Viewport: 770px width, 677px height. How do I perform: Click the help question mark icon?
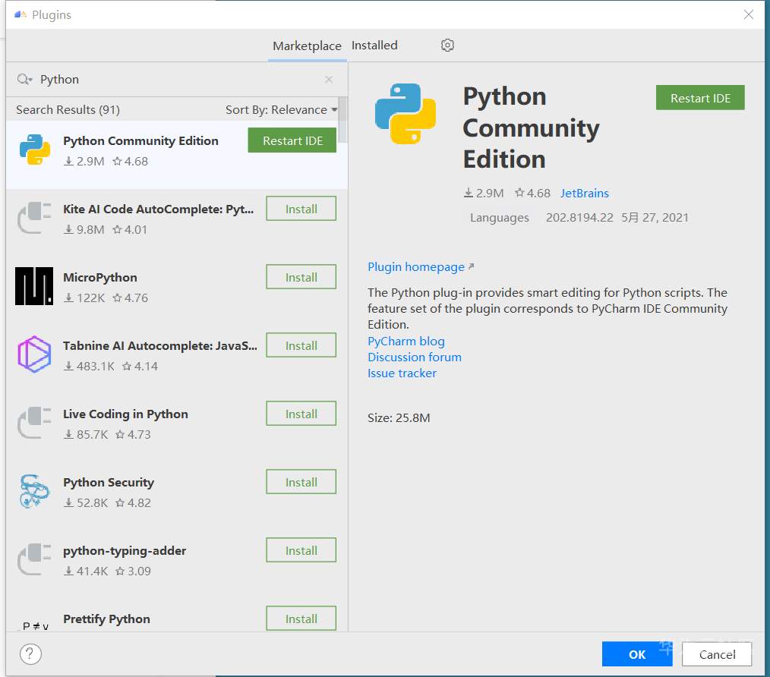pos(30,653)
